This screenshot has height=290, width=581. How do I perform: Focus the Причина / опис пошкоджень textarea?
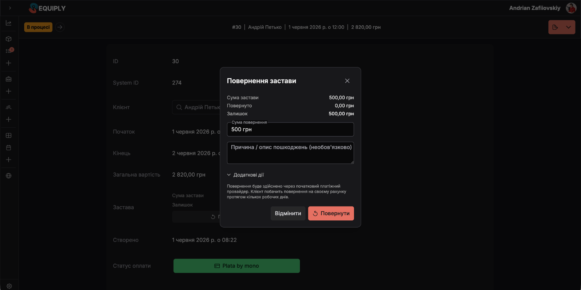(290, 153)
